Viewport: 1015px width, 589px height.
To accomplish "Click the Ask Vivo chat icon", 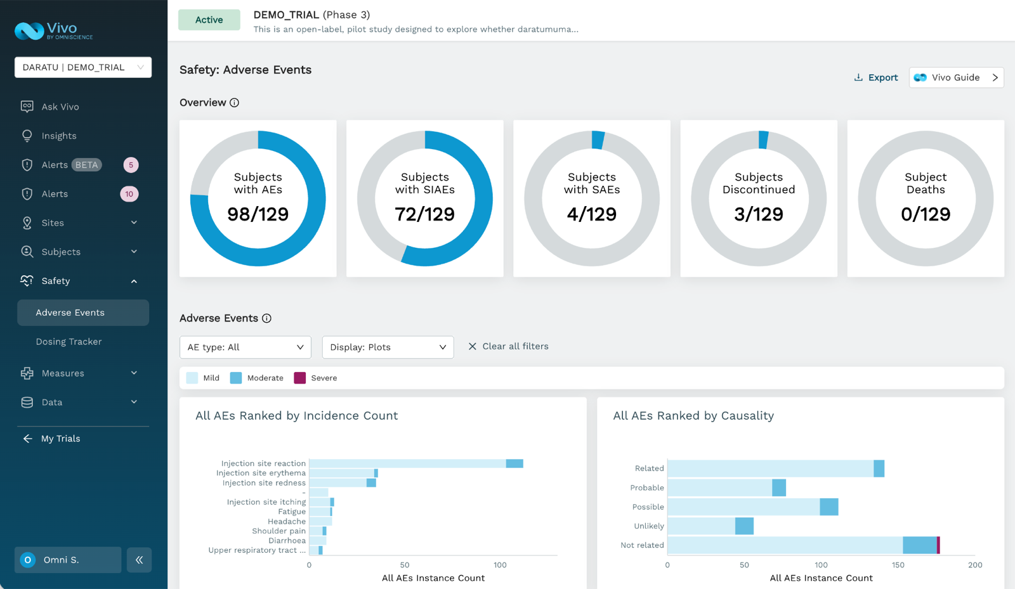I will tap(27, 107).
